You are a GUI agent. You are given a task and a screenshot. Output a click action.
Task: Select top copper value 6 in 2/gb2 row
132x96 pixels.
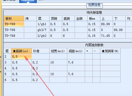56,36
